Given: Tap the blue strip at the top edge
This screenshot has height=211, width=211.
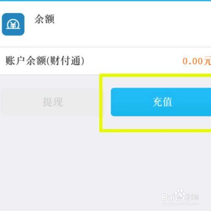Looking at the screenshot, I should (x=105, y=0).
